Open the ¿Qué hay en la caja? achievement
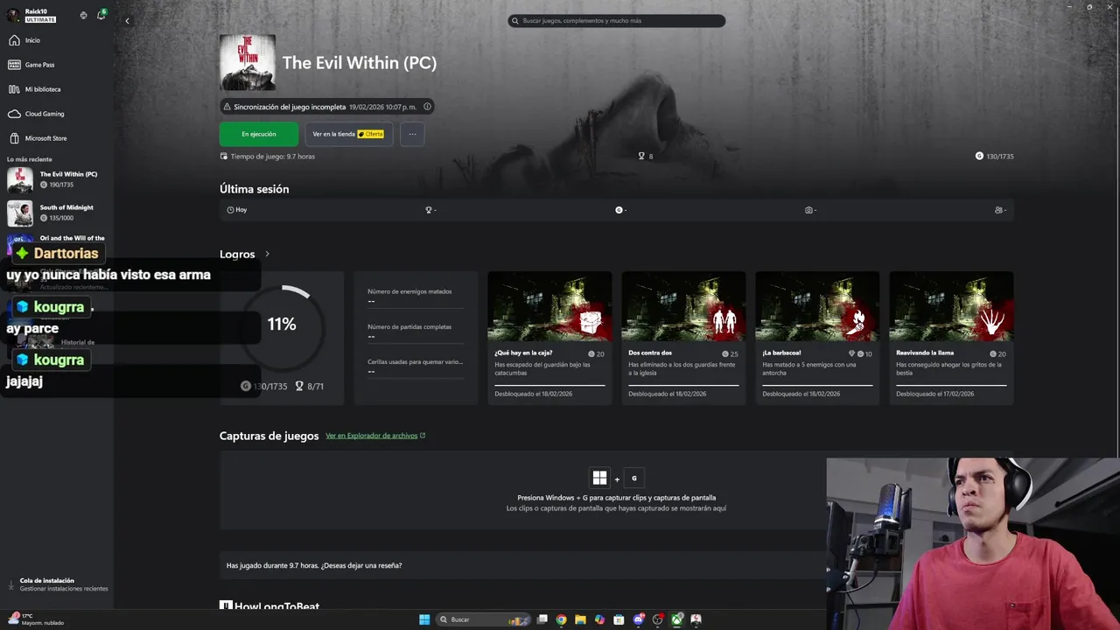 [549, 338]
